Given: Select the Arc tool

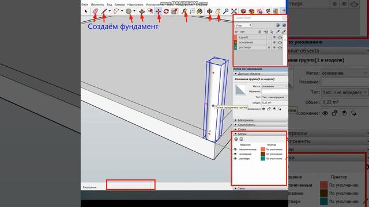Looking at the screenshot, I should tap(116, 11).
